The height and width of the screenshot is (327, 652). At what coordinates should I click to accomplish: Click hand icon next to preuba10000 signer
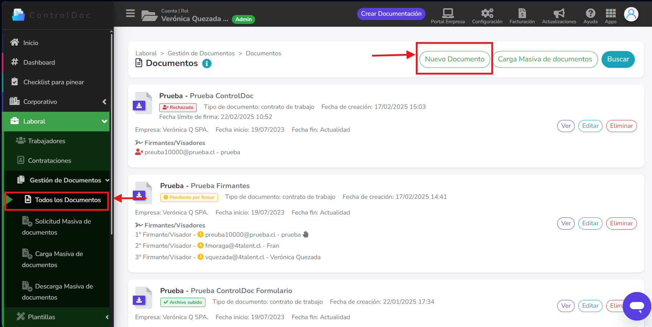[305, 235]
